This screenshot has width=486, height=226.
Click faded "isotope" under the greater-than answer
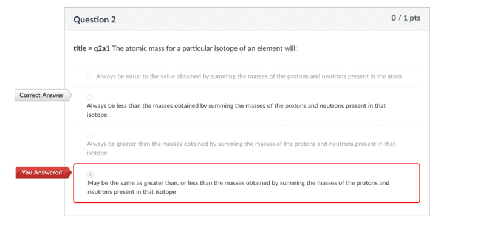tap(97, 153)
